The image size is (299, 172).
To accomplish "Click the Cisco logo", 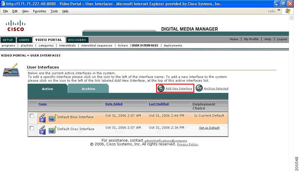I will (15, 26).
